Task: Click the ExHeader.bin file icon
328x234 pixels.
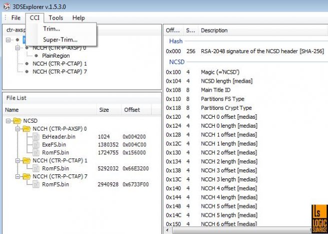Action: click(x=36, y=136)
